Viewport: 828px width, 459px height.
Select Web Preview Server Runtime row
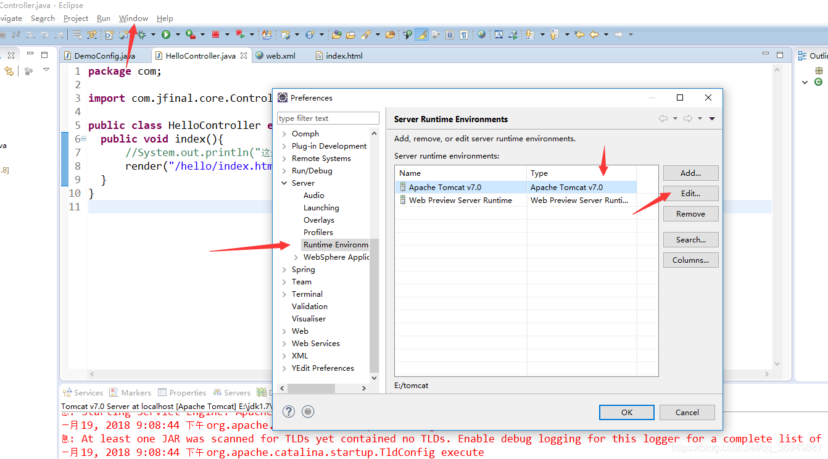516,200
